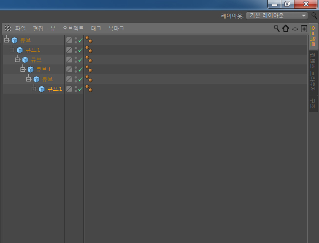Viewport: 319px width, 243px height.
Task: Expand the innermost 큐브.1 with plus sign
Action: click(x=34, y=89)
